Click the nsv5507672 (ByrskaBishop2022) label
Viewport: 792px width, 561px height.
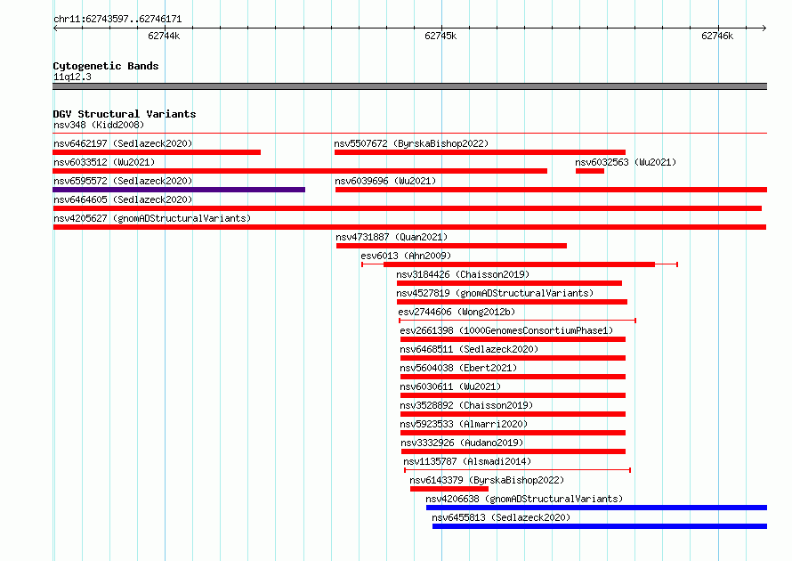point(411,143)
